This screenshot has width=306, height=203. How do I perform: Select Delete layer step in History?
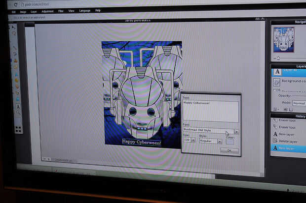tap(288, 141)
